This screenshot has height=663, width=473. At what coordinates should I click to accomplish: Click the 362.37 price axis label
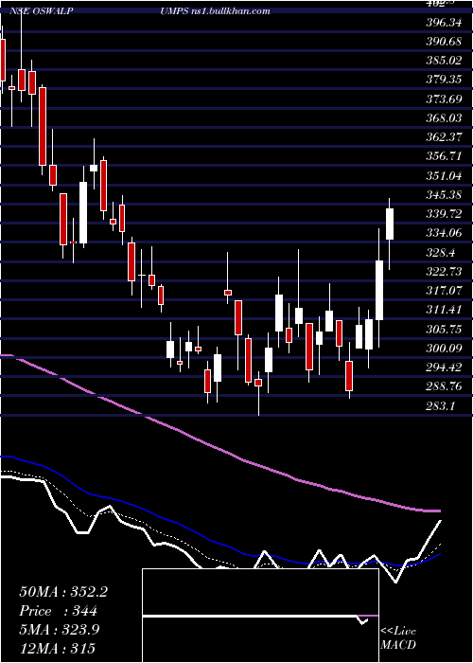[x=444, y=137]
